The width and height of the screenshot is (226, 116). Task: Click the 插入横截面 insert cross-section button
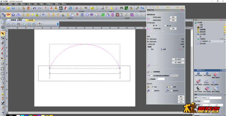click(x=178, y=63)
